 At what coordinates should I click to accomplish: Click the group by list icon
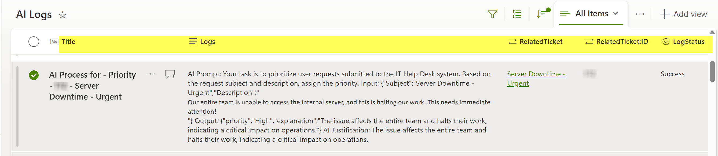coord(517,13)
